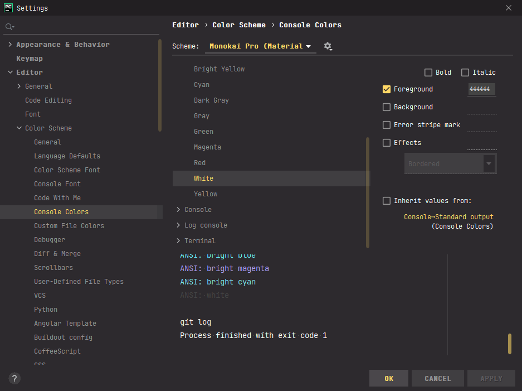Click the OK button

click(389, 378)
